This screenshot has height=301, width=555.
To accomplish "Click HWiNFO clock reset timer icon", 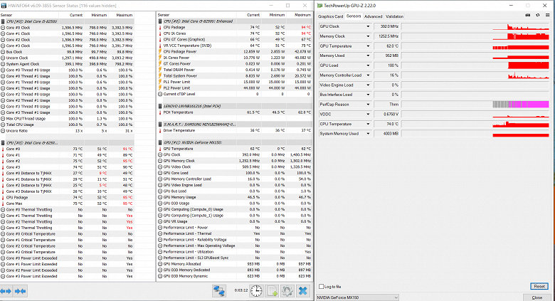I will click(256, 291).
